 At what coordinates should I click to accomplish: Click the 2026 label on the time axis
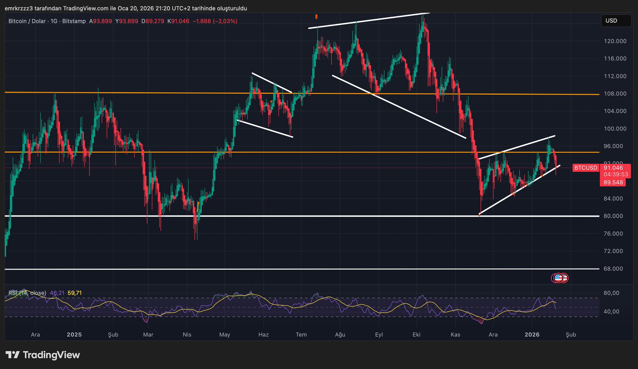532,335
